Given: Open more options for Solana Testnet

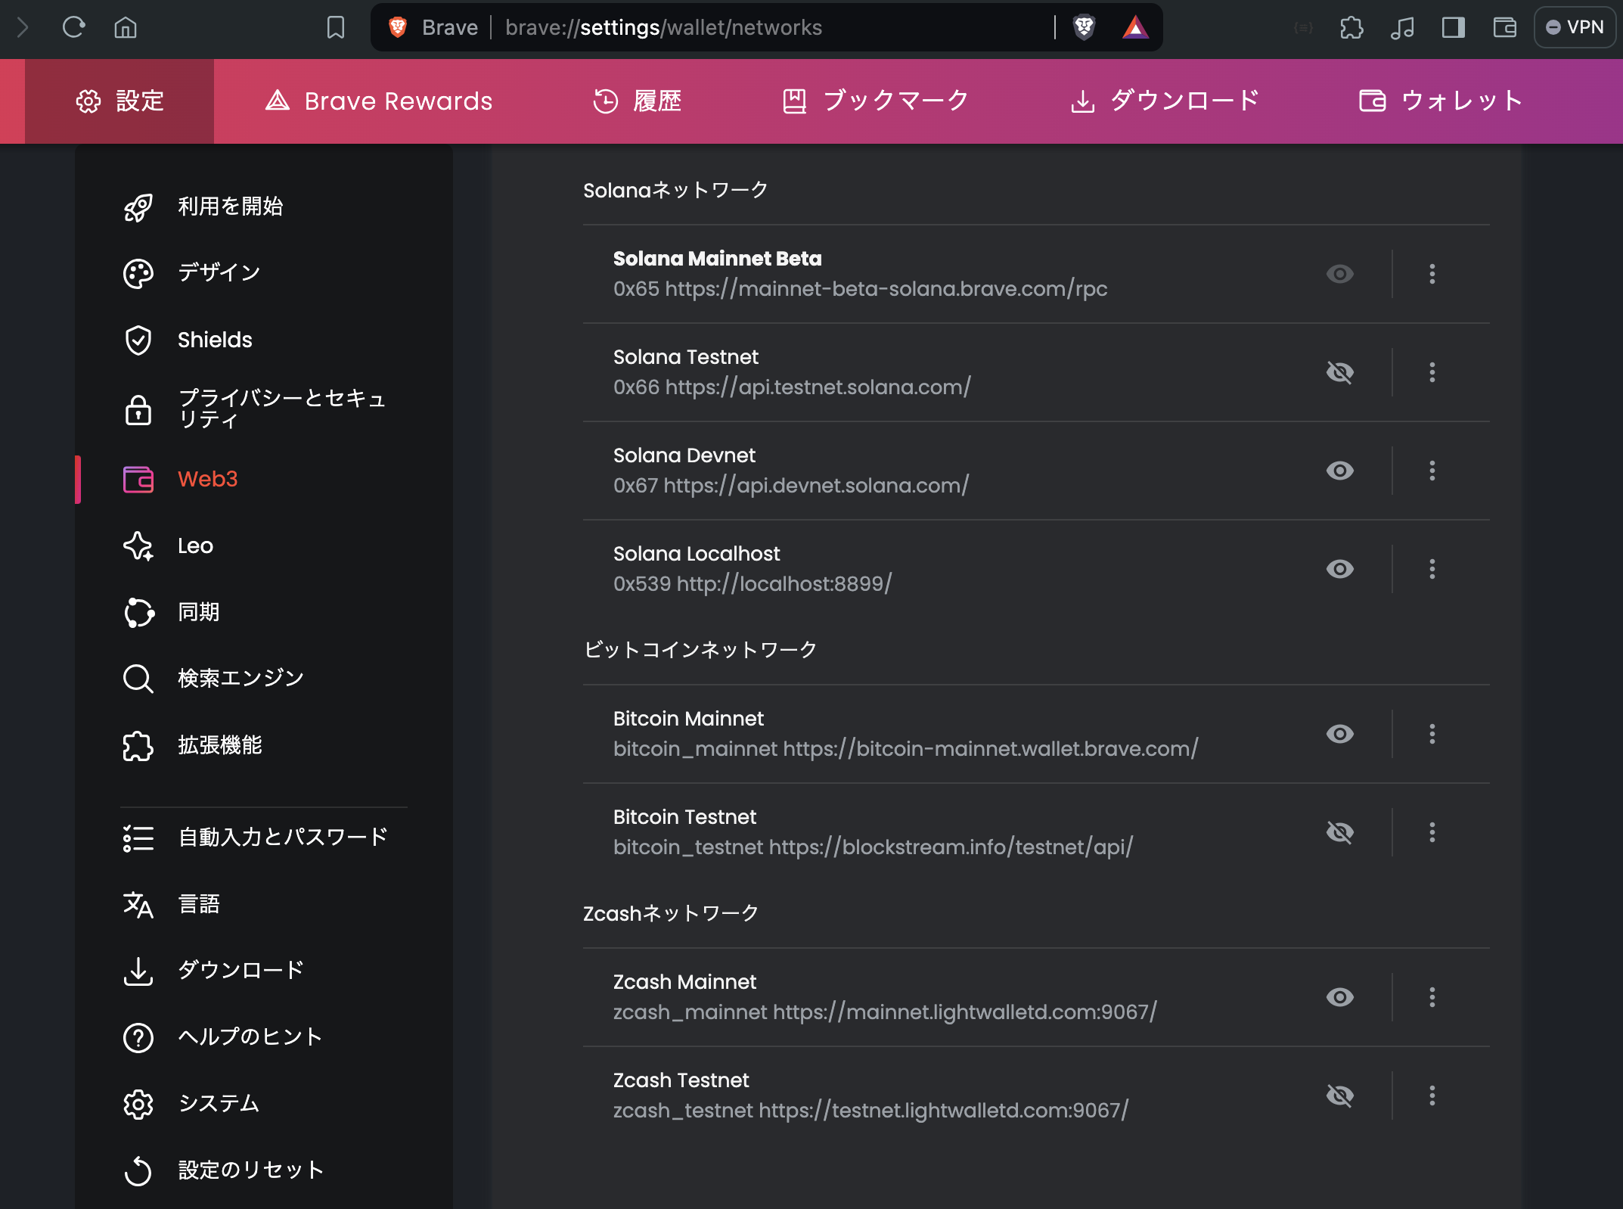Looking at the screenshot, I should coord(1432,372).
